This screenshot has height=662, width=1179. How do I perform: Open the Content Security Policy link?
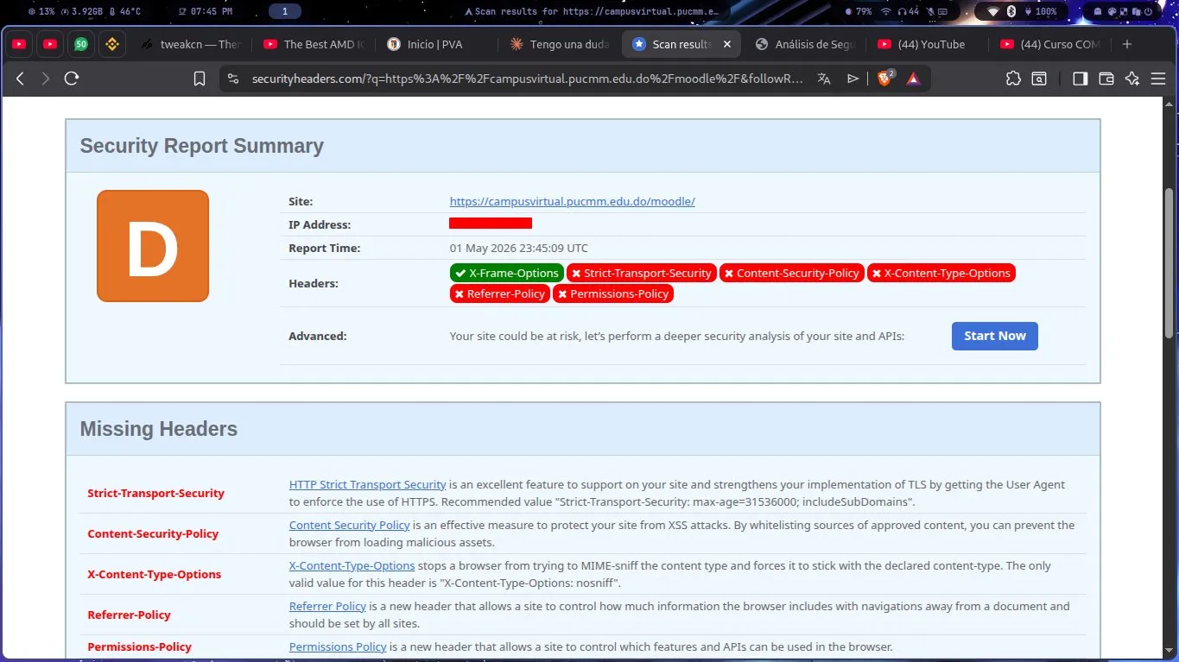click(x=349, y=525)
